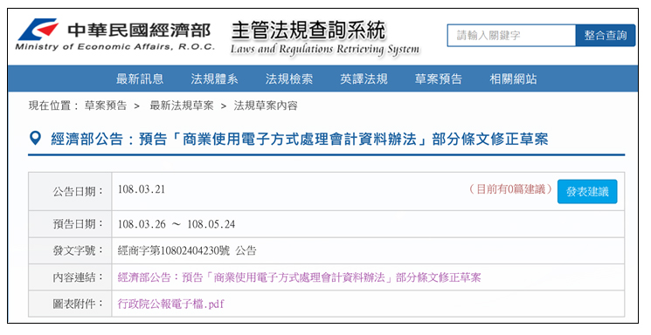The height and width of the screenshot is (335, 651).
Task: Click the 內容連結 label cell
Action: pyautogui.click(x=70, y=277)
